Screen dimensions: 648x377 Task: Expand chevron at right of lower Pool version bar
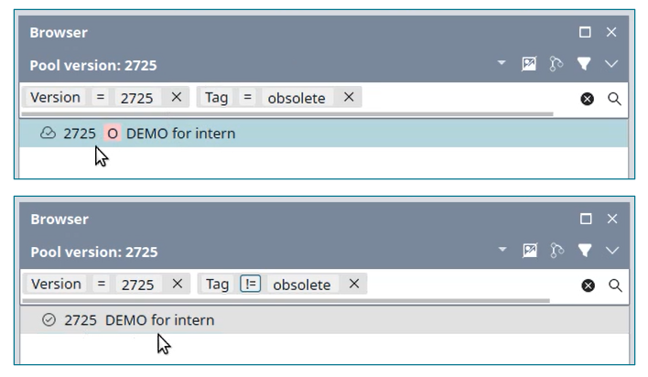(612, 251)
